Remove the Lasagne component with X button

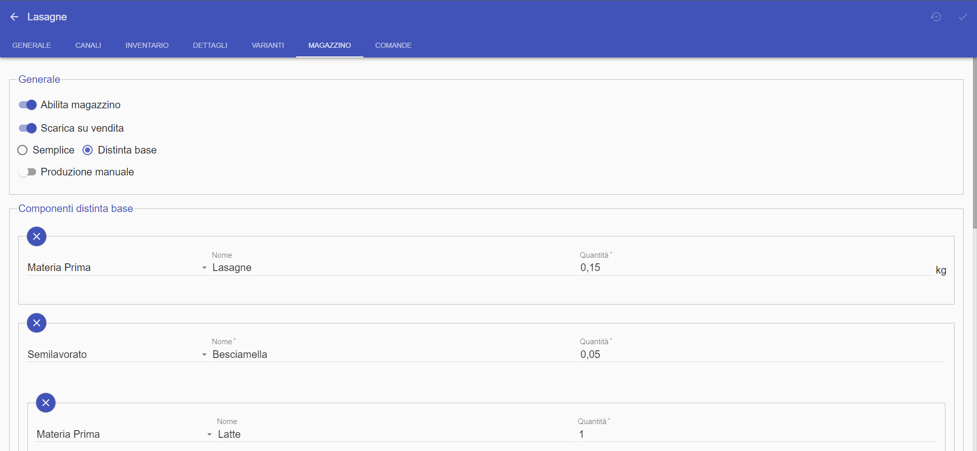[x=37, y=236]
